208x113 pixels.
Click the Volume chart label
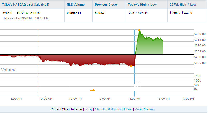click(x=9, y=70)
